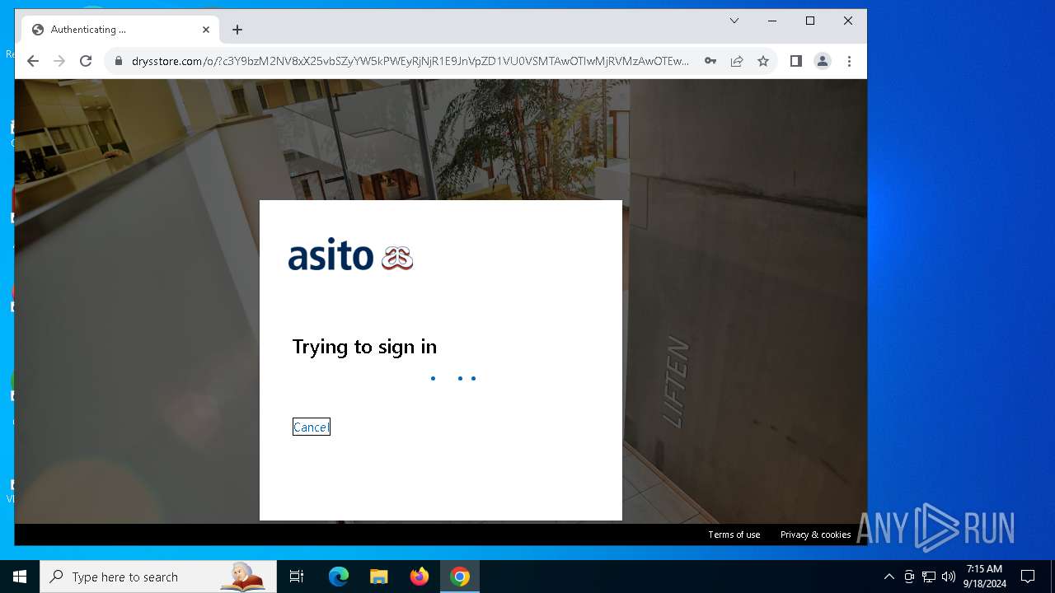Click the taskbar search box
The width and height of the screenshot is (1055, 593).
click(158, 577)
